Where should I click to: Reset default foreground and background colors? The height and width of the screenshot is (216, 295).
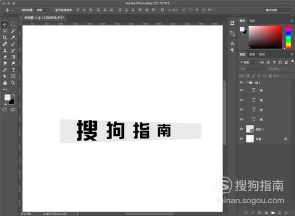pos(5,103)
